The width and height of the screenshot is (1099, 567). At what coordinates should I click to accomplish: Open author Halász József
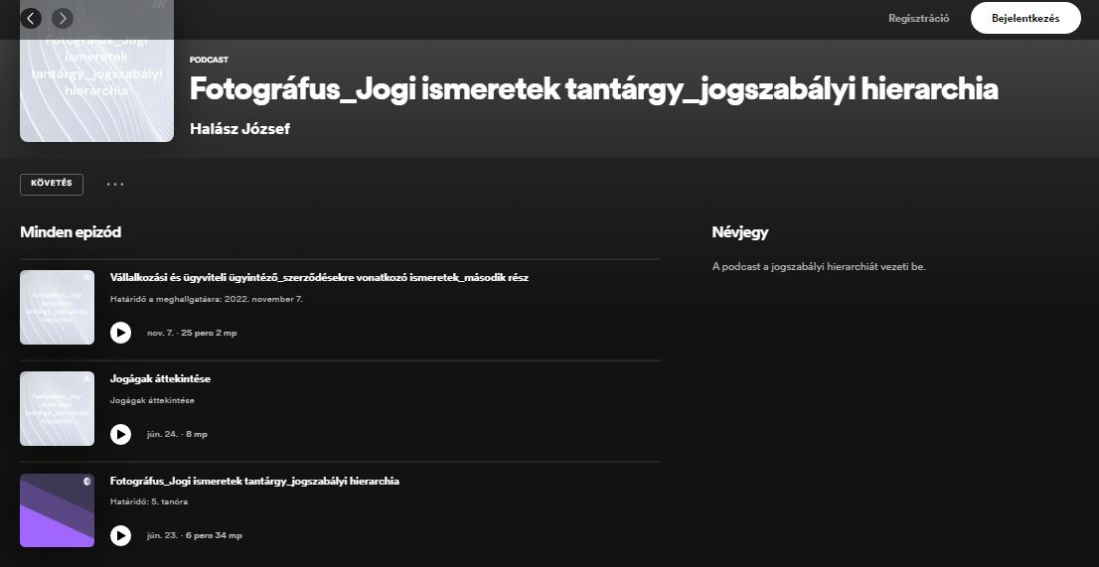click(239, 129)
